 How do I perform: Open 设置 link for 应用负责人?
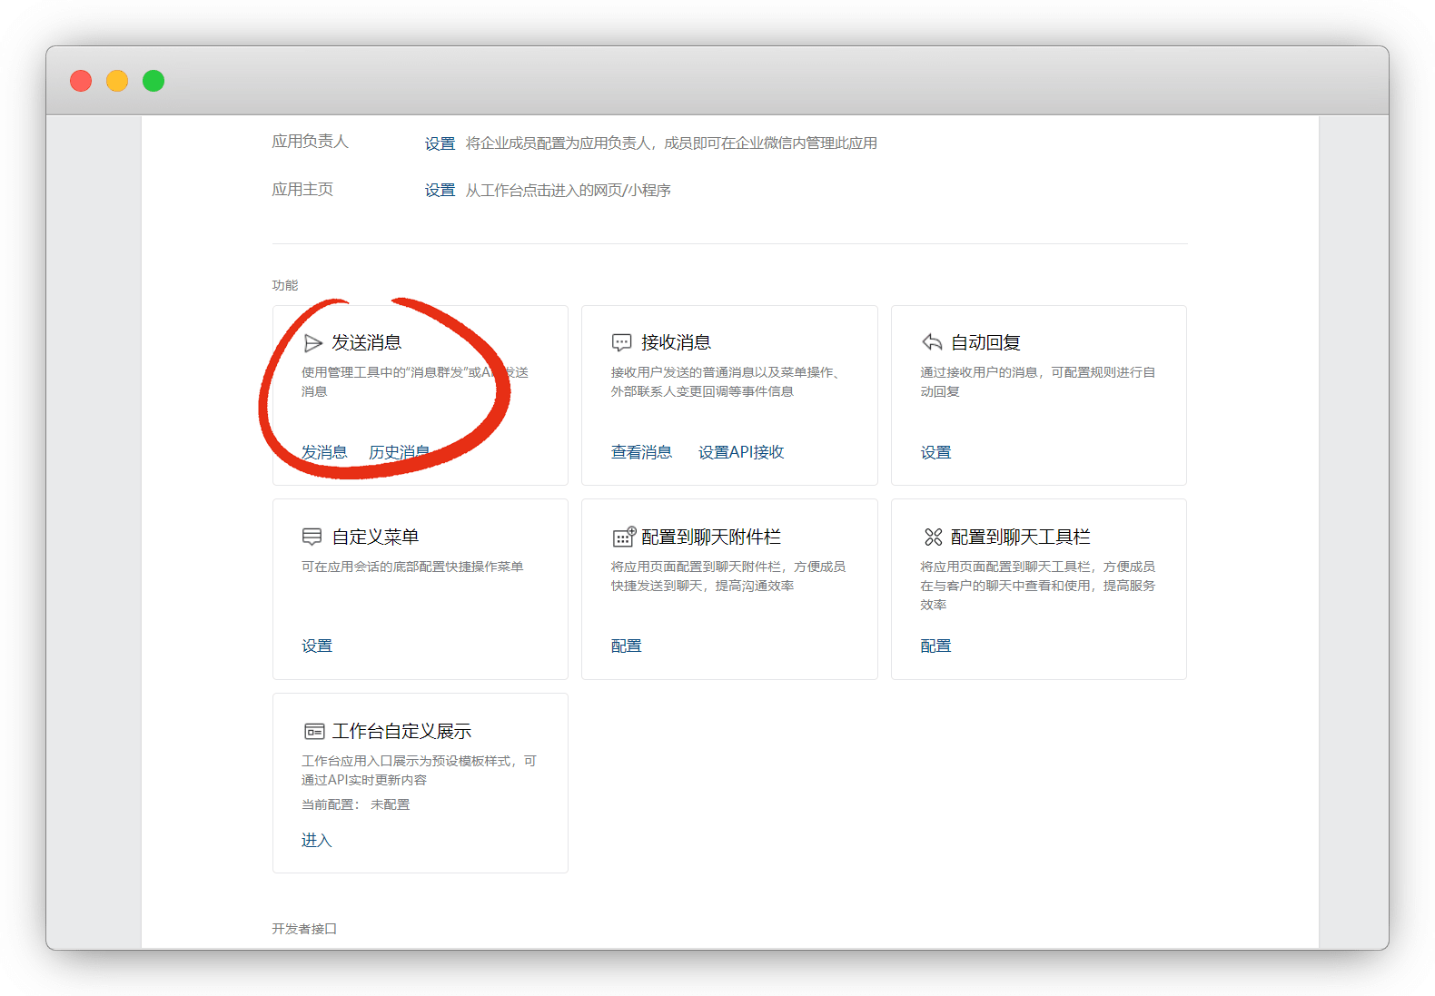440,143
